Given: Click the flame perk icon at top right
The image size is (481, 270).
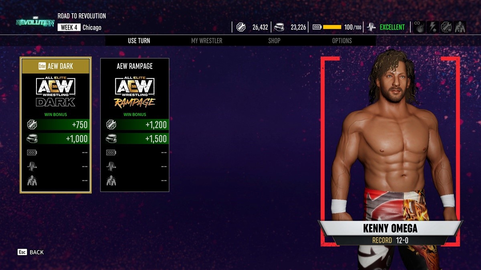Looking at the screenshot, I should click(419, 27).
